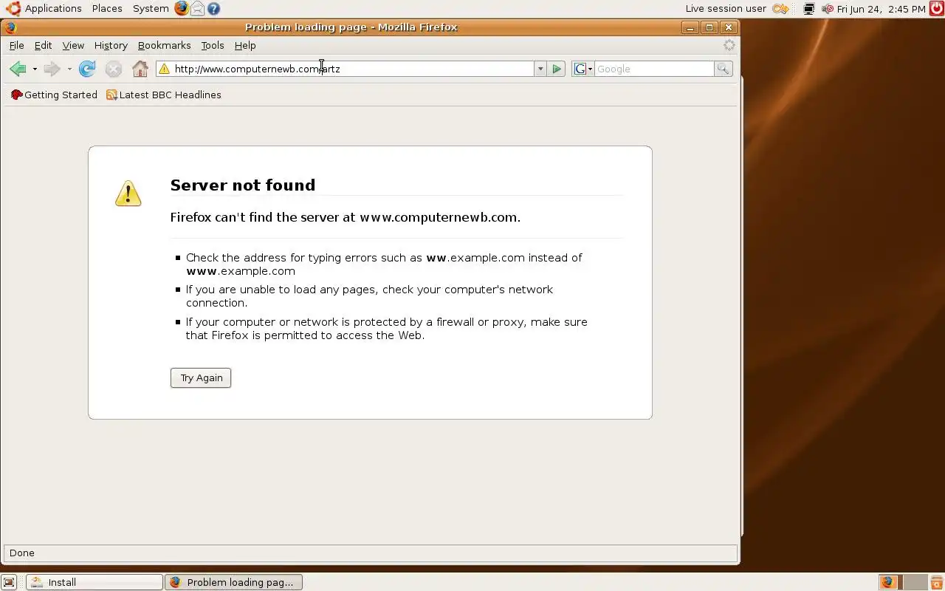Screen dimensions: 945x591
Task: Click the Show Desktop icon in bottom panel
Action: click(x=9, y=582)
